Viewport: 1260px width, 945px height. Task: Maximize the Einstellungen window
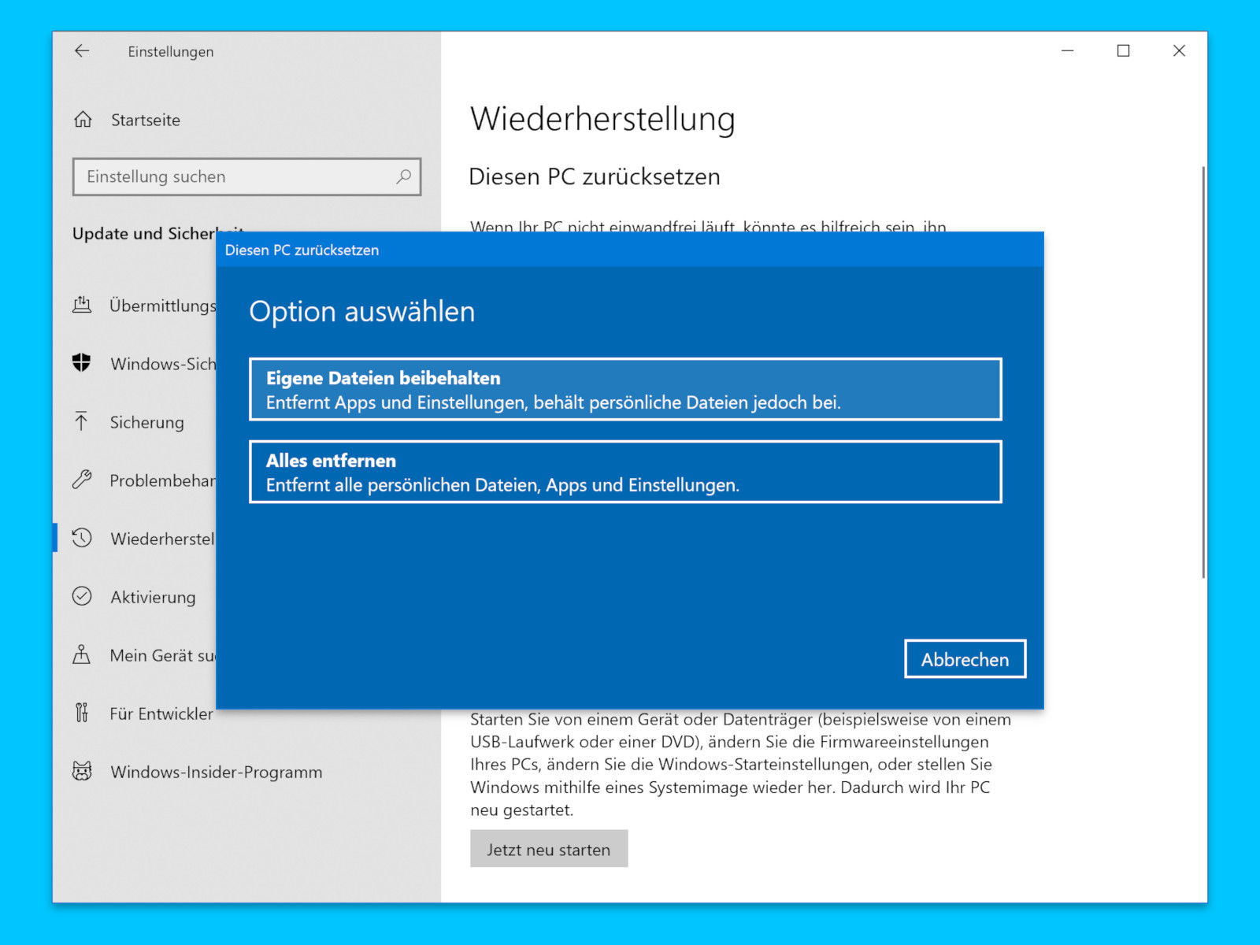pyautogui.click(x=1124, y=51)
